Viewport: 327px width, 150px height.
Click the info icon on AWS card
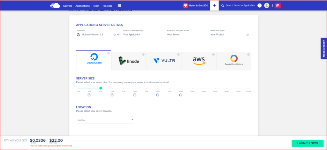tap(213, 55)
